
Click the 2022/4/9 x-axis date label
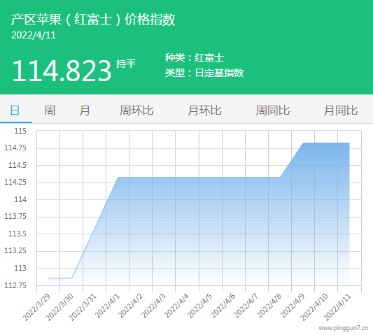pyautogui.click(x=293, y=306)
